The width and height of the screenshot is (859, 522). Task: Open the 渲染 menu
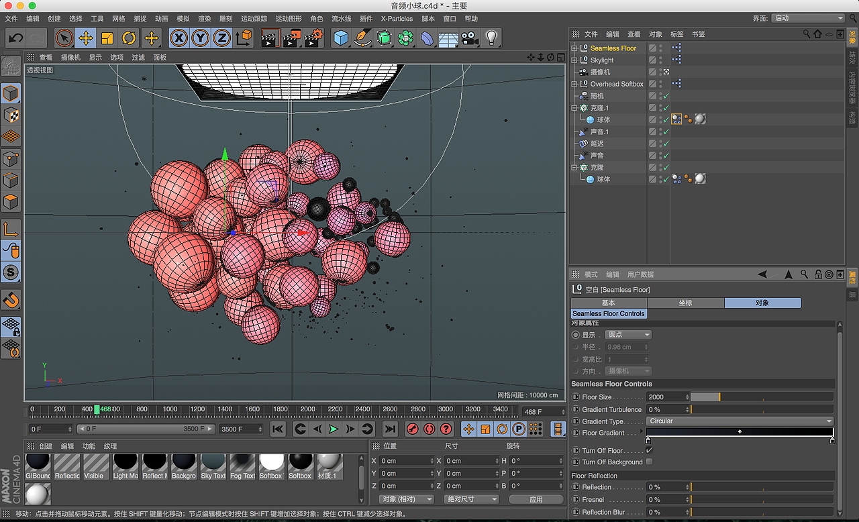(204, 19)
